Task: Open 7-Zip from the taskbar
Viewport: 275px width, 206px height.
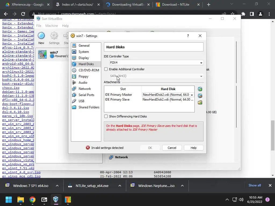Action: [44, 200]
